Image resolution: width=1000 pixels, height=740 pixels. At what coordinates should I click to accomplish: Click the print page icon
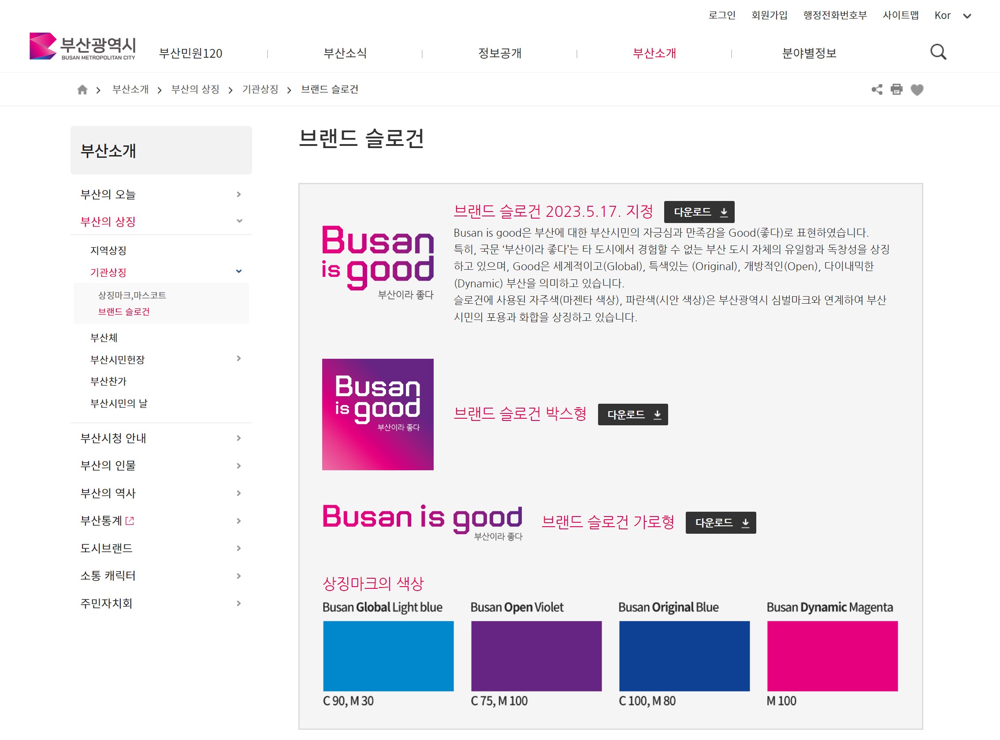click(x=896, y=89)
